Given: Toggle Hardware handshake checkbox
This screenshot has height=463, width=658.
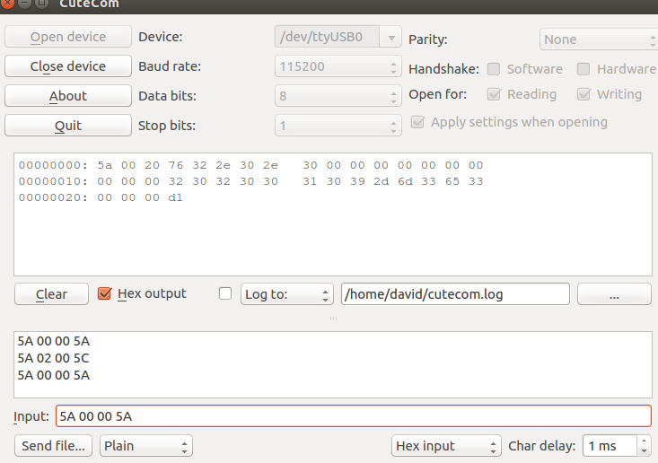Looking at the screenshot, I should pyautogui.click(x=583, y=69).
